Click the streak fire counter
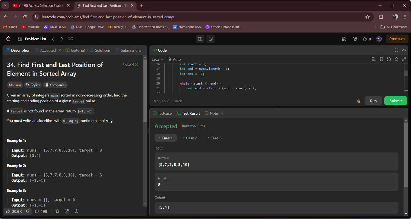This screenshot has height=219, width=411. tap(367, 39)
